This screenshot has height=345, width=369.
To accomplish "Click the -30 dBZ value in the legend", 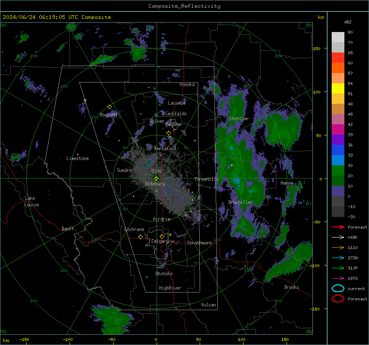I will pos(351,217).
